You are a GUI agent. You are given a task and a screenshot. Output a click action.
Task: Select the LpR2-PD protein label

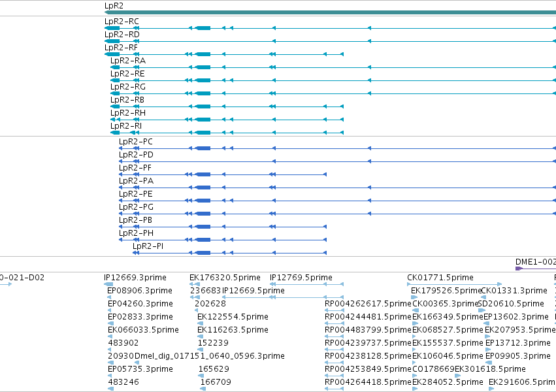pos(136,155)
